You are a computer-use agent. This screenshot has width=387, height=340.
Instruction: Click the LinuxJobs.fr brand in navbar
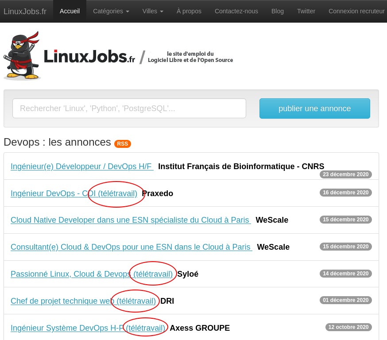(25, 12)
